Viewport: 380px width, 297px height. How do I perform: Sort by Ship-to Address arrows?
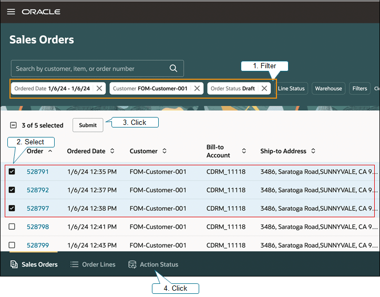coord(313,151)
